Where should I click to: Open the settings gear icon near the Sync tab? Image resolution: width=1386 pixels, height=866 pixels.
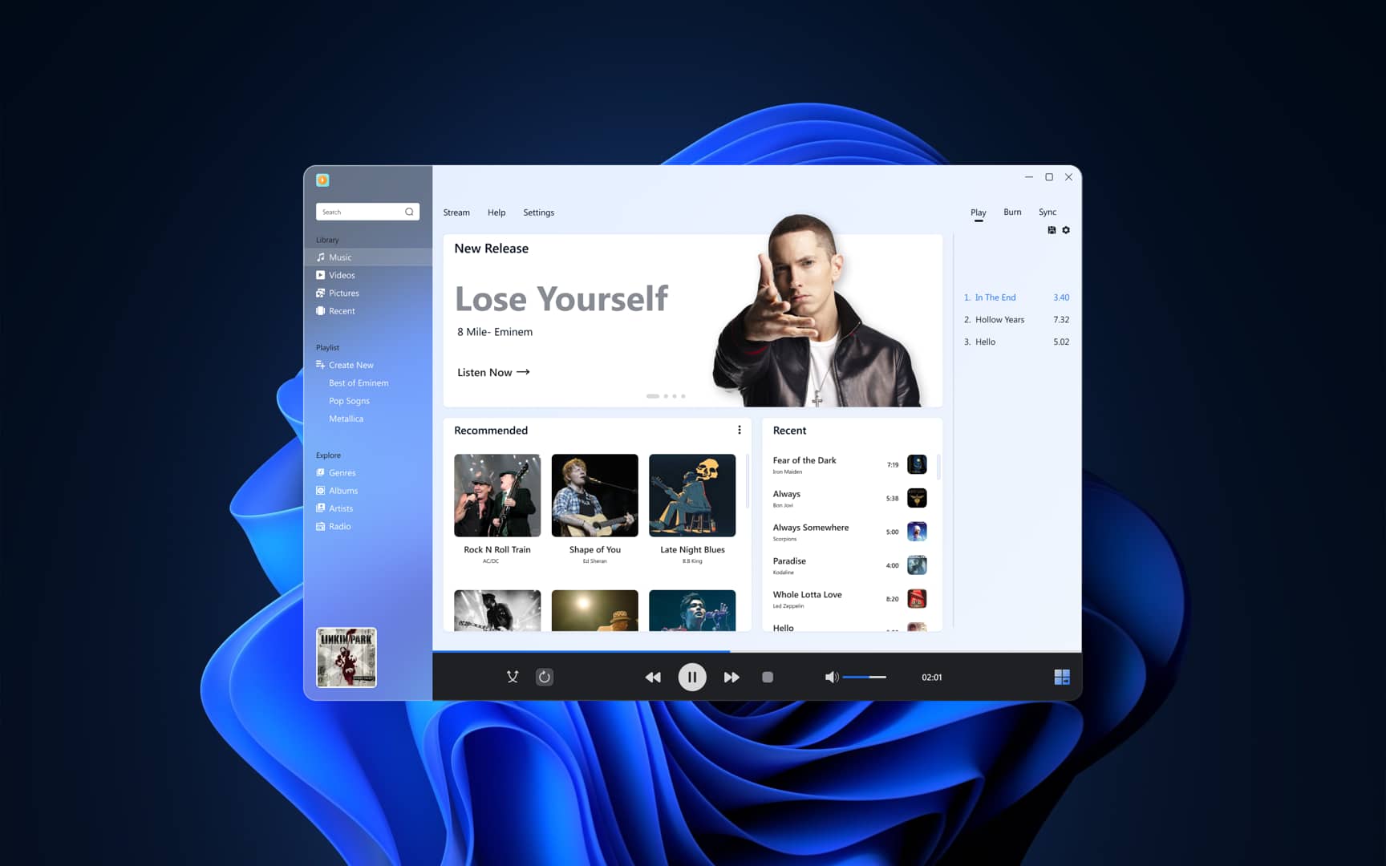pos(1066,230)
